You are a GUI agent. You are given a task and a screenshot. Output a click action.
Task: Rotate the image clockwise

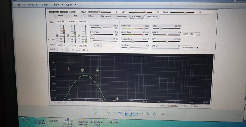click(x=154, y=114)
